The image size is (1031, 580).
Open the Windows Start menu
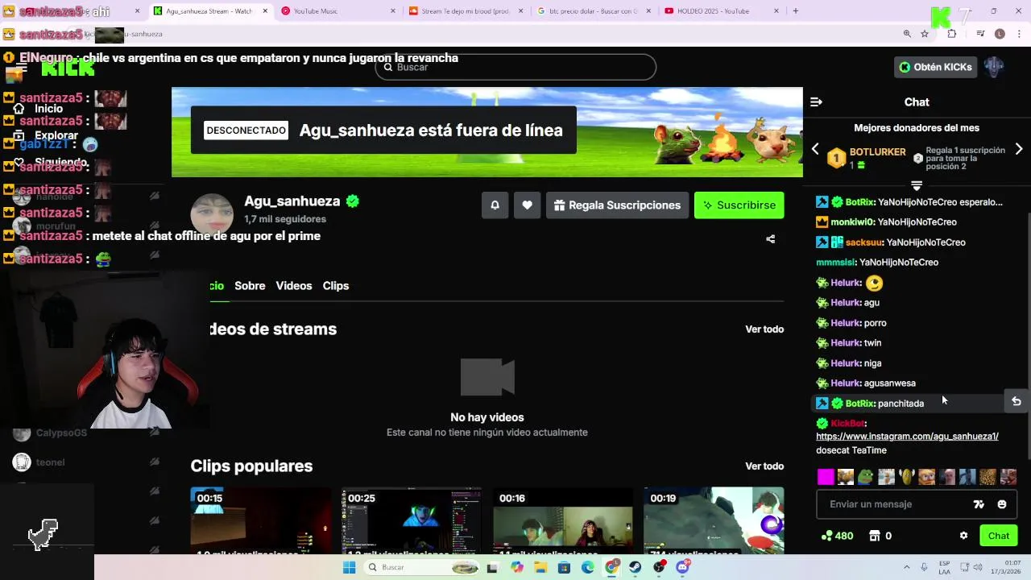(x=349, y=567)
